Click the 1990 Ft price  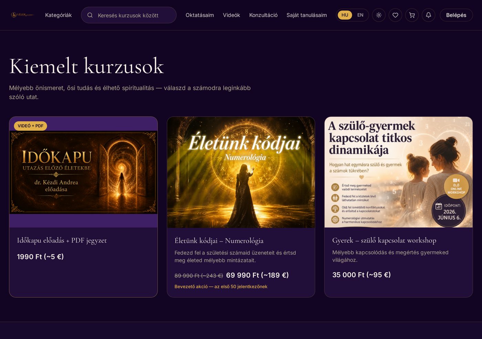(x=40, y=257)
